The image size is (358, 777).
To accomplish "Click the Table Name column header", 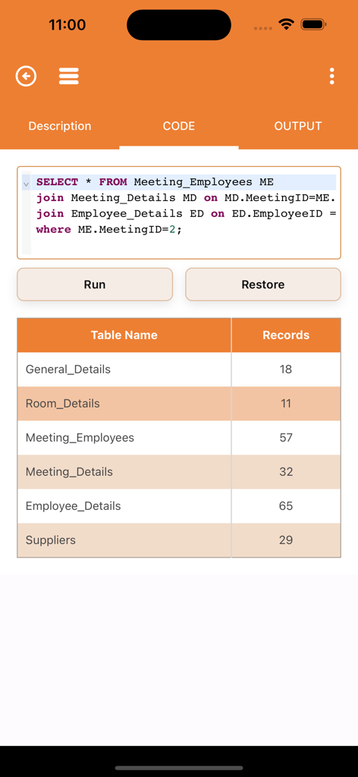I will click(x=124, y=335).
